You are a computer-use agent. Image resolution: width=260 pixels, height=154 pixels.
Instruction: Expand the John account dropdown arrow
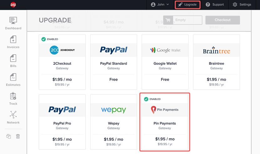tap(168, 4)
